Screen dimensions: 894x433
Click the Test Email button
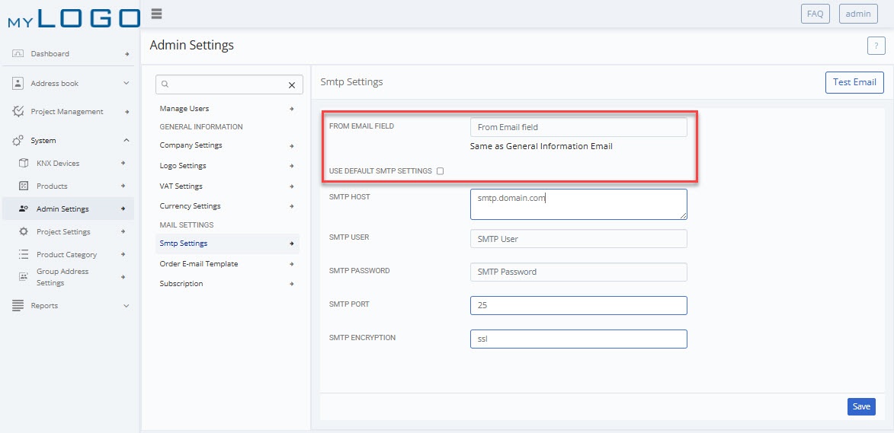[x=854, y=82]
